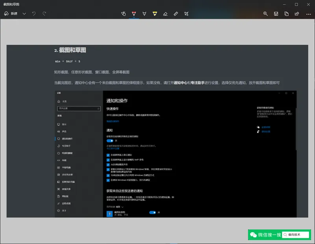The height and width of the screenshot is (244, 315).
Task: Uncheck the 完成设备设置 suggestion checkbox
Action: coord(108,175)
